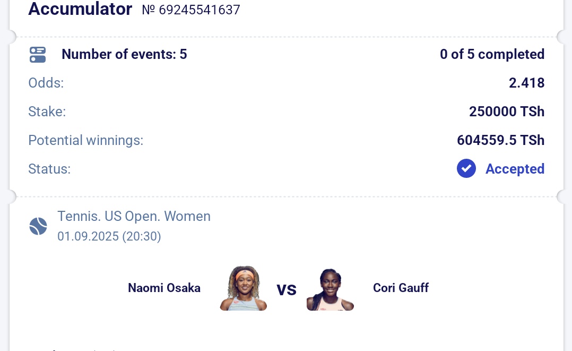Open Naomi Osaka's player photo
The width and height of the screenshot is (572, 351).
coord(244,288)
